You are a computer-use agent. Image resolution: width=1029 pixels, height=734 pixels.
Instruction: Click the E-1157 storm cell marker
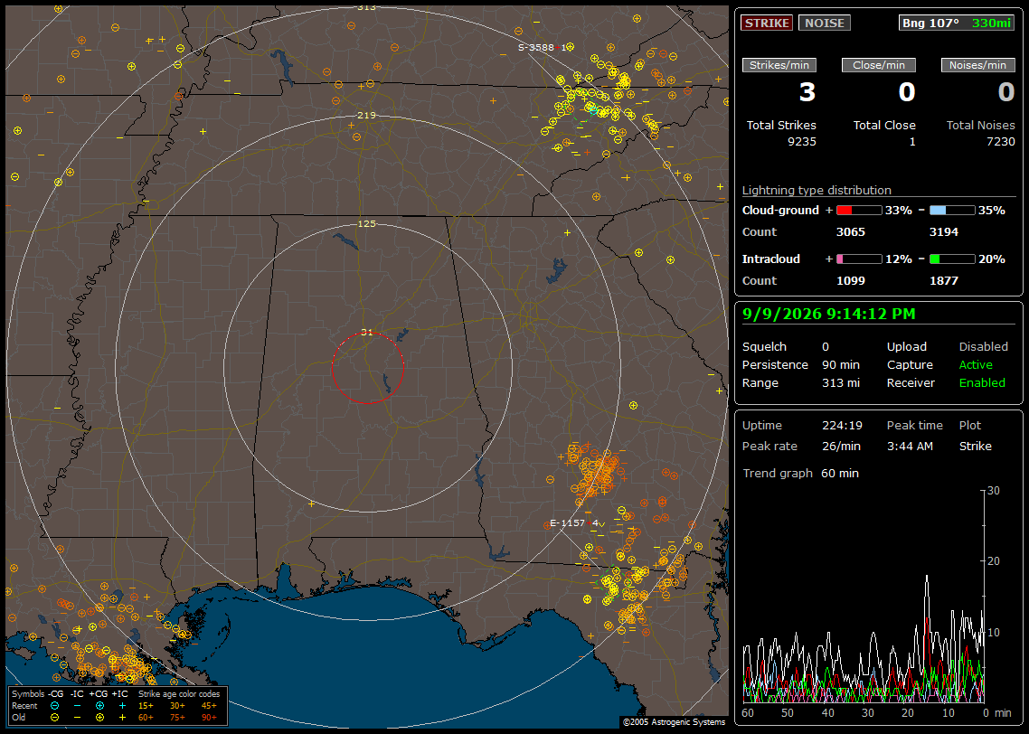tap(575, 522)
